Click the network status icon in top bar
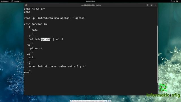This screenshot has height=102, width=181. tap(172, 1)
